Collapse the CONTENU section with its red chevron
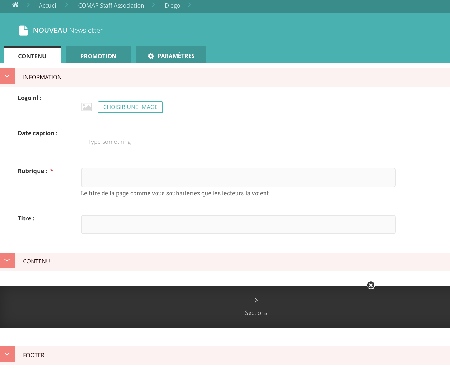 pos(7,260)
